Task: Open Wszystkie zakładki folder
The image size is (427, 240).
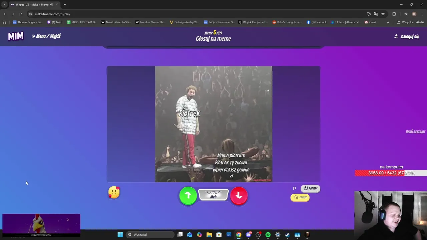Action: click(410, 22)
